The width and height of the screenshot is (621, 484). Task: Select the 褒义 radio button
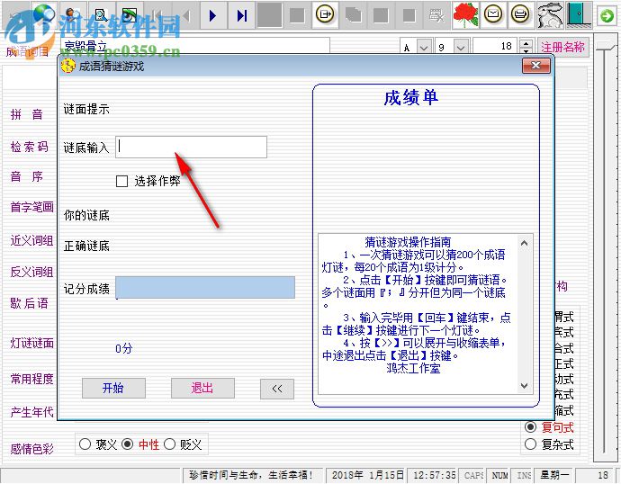[x=85, y=444]
